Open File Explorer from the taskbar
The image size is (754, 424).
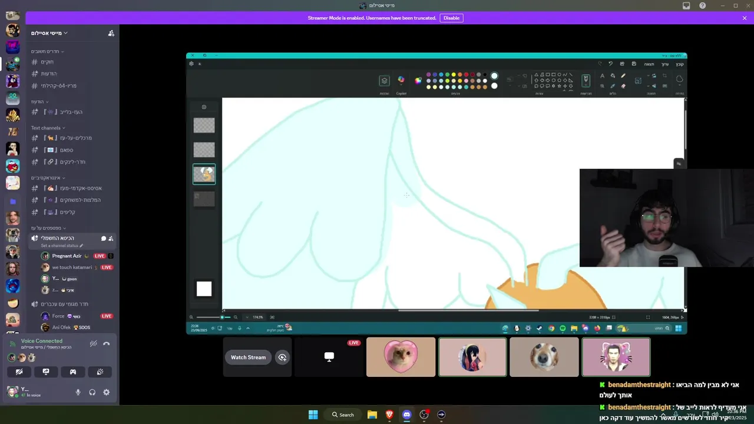(x=372, y=415)
